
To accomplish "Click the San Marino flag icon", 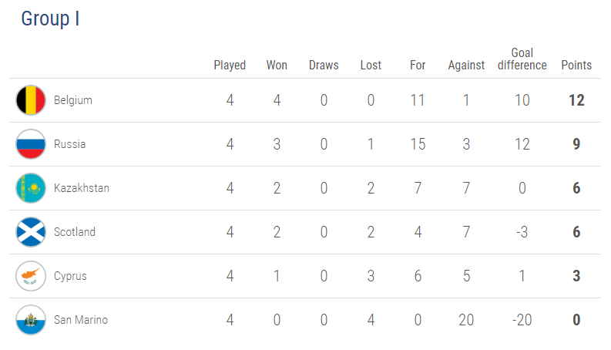I will coord(31,320).
